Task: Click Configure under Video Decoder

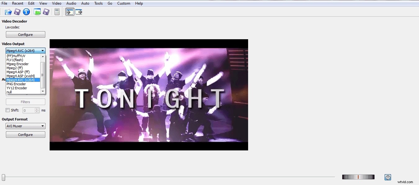Action: coord(25,34)
